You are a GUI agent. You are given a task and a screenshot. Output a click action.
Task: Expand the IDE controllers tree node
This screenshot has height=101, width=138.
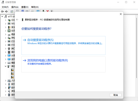click(5, 20)
